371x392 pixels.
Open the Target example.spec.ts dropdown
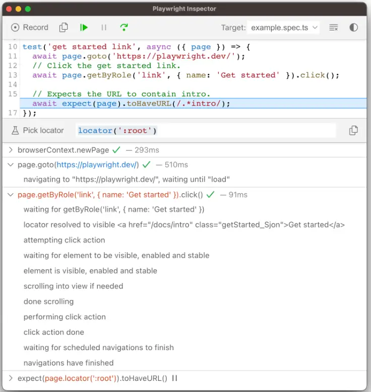point(285,28)
